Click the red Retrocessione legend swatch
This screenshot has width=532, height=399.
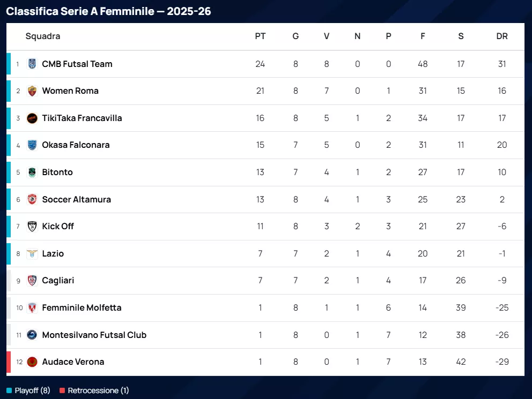[x=62, y=390]
